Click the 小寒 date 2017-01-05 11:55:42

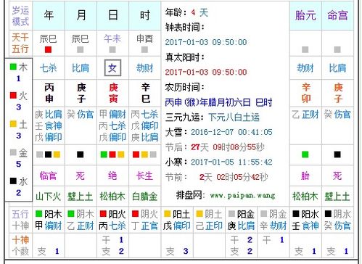tap(231, 162)
